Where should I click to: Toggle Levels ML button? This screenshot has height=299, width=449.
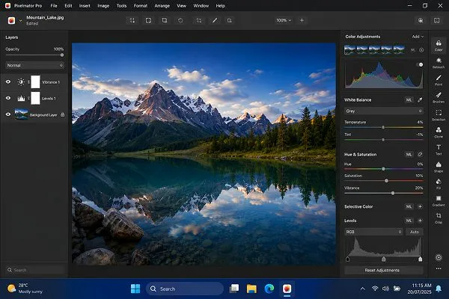[409, 221]
